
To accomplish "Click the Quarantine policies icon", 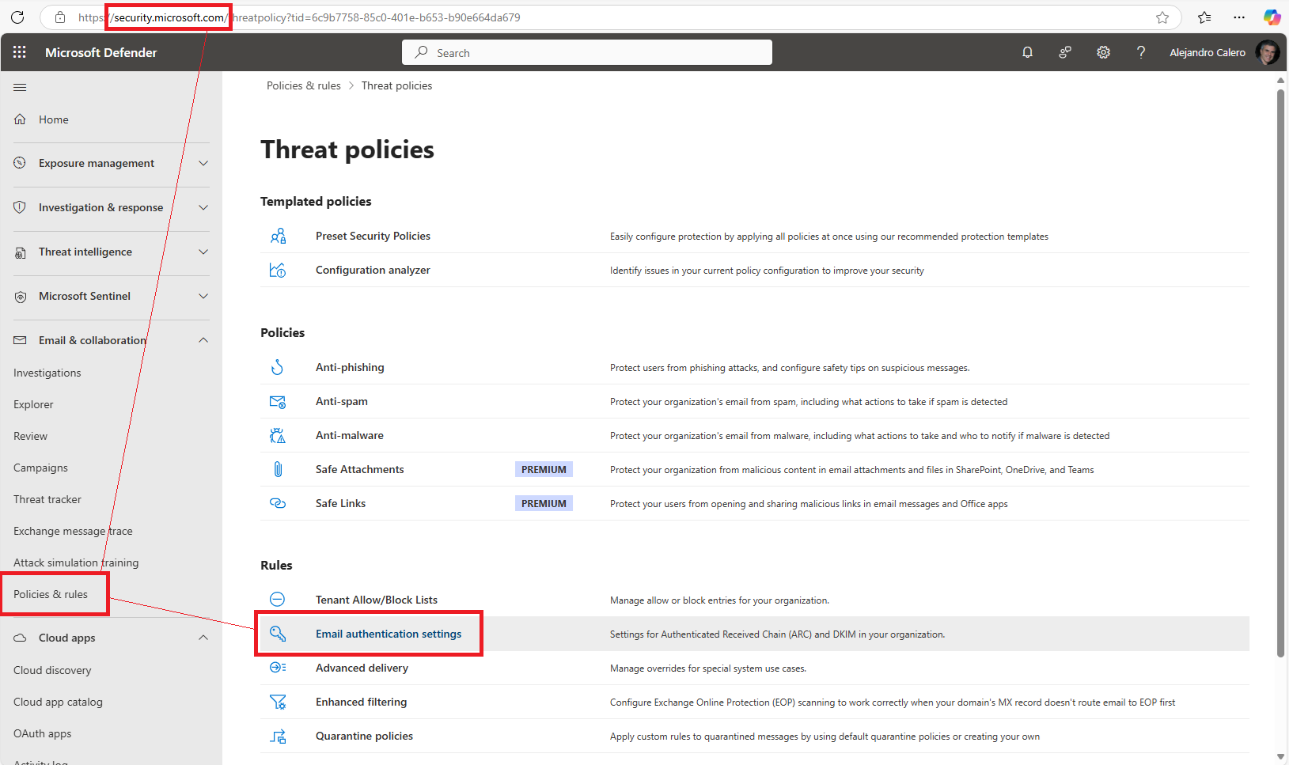I will (278, 736).
